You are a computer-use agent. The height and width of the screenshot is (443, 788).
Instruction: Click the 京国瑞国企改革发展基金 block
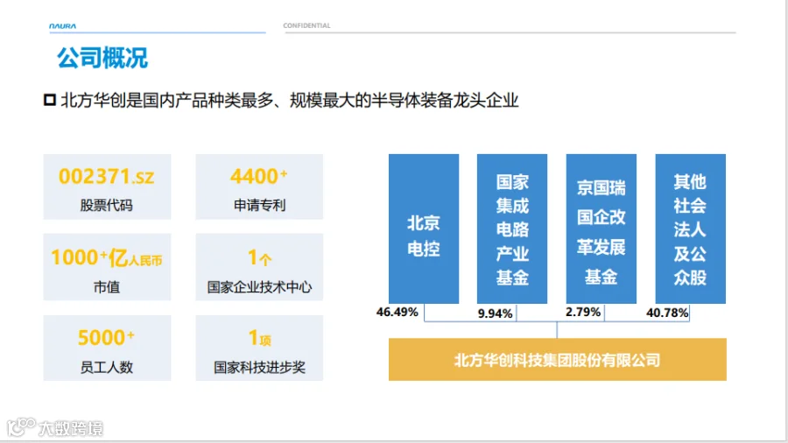coord(601,229)
